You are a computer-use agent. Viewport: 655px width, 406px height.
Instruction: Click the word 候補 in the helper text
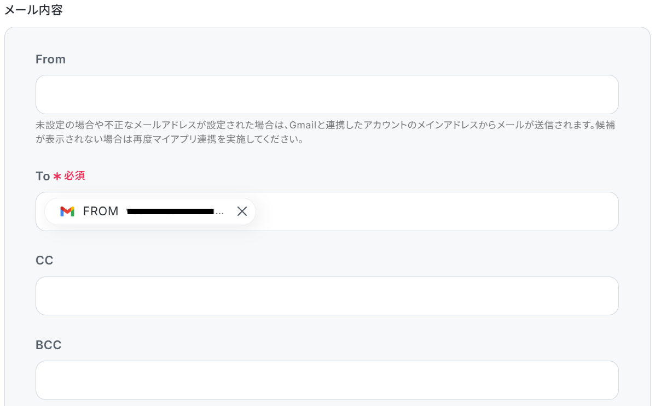click(605, 125)
